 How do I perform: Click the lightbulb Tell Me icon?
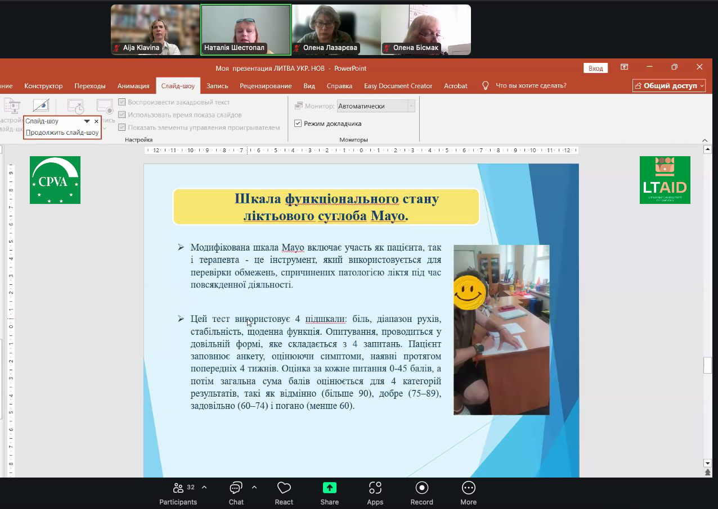tap(486, 85)
